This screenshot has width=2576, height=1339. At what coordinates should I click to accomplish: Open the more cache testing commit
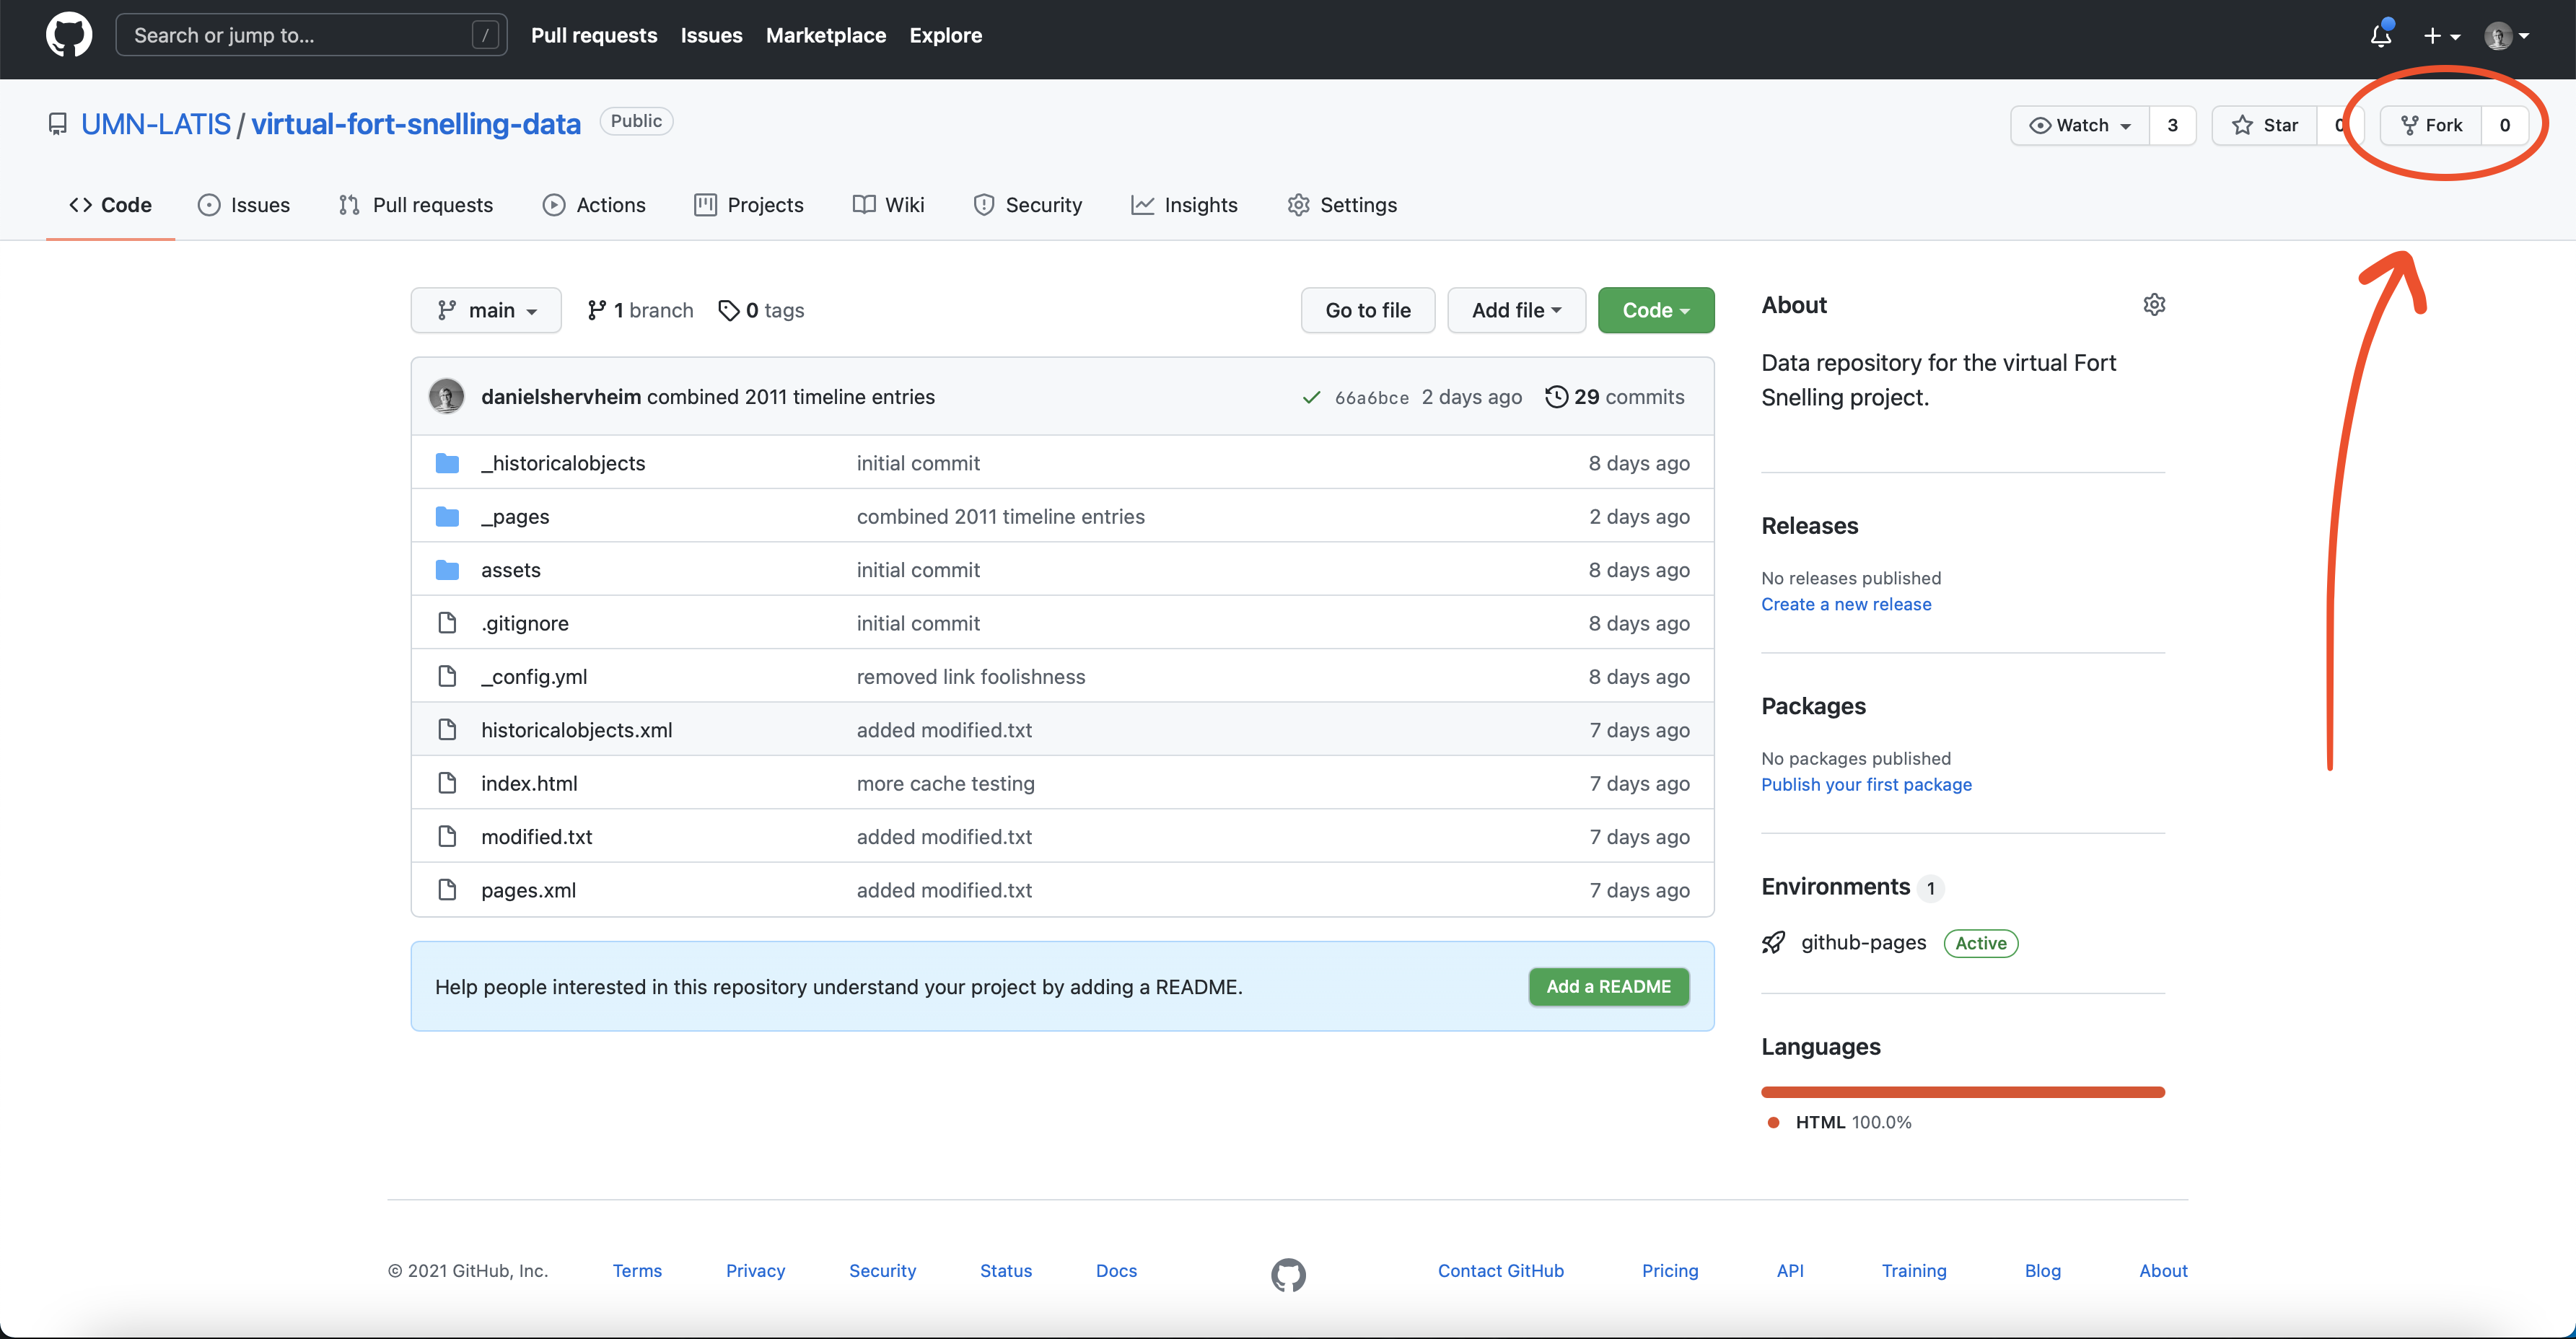click(x=946, y=783)
